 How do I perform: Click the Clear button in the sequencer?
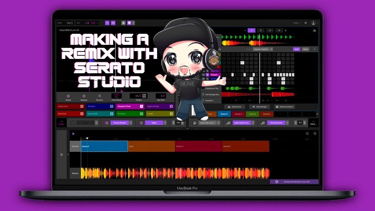(x=305, y=49)
